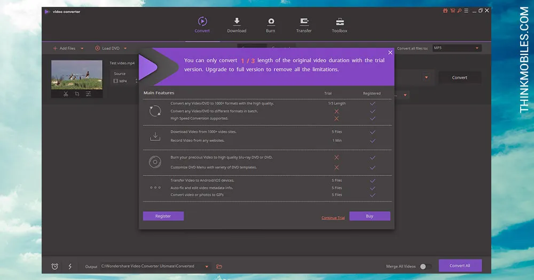Click the three dots icon in the features list

click(155, 187)
